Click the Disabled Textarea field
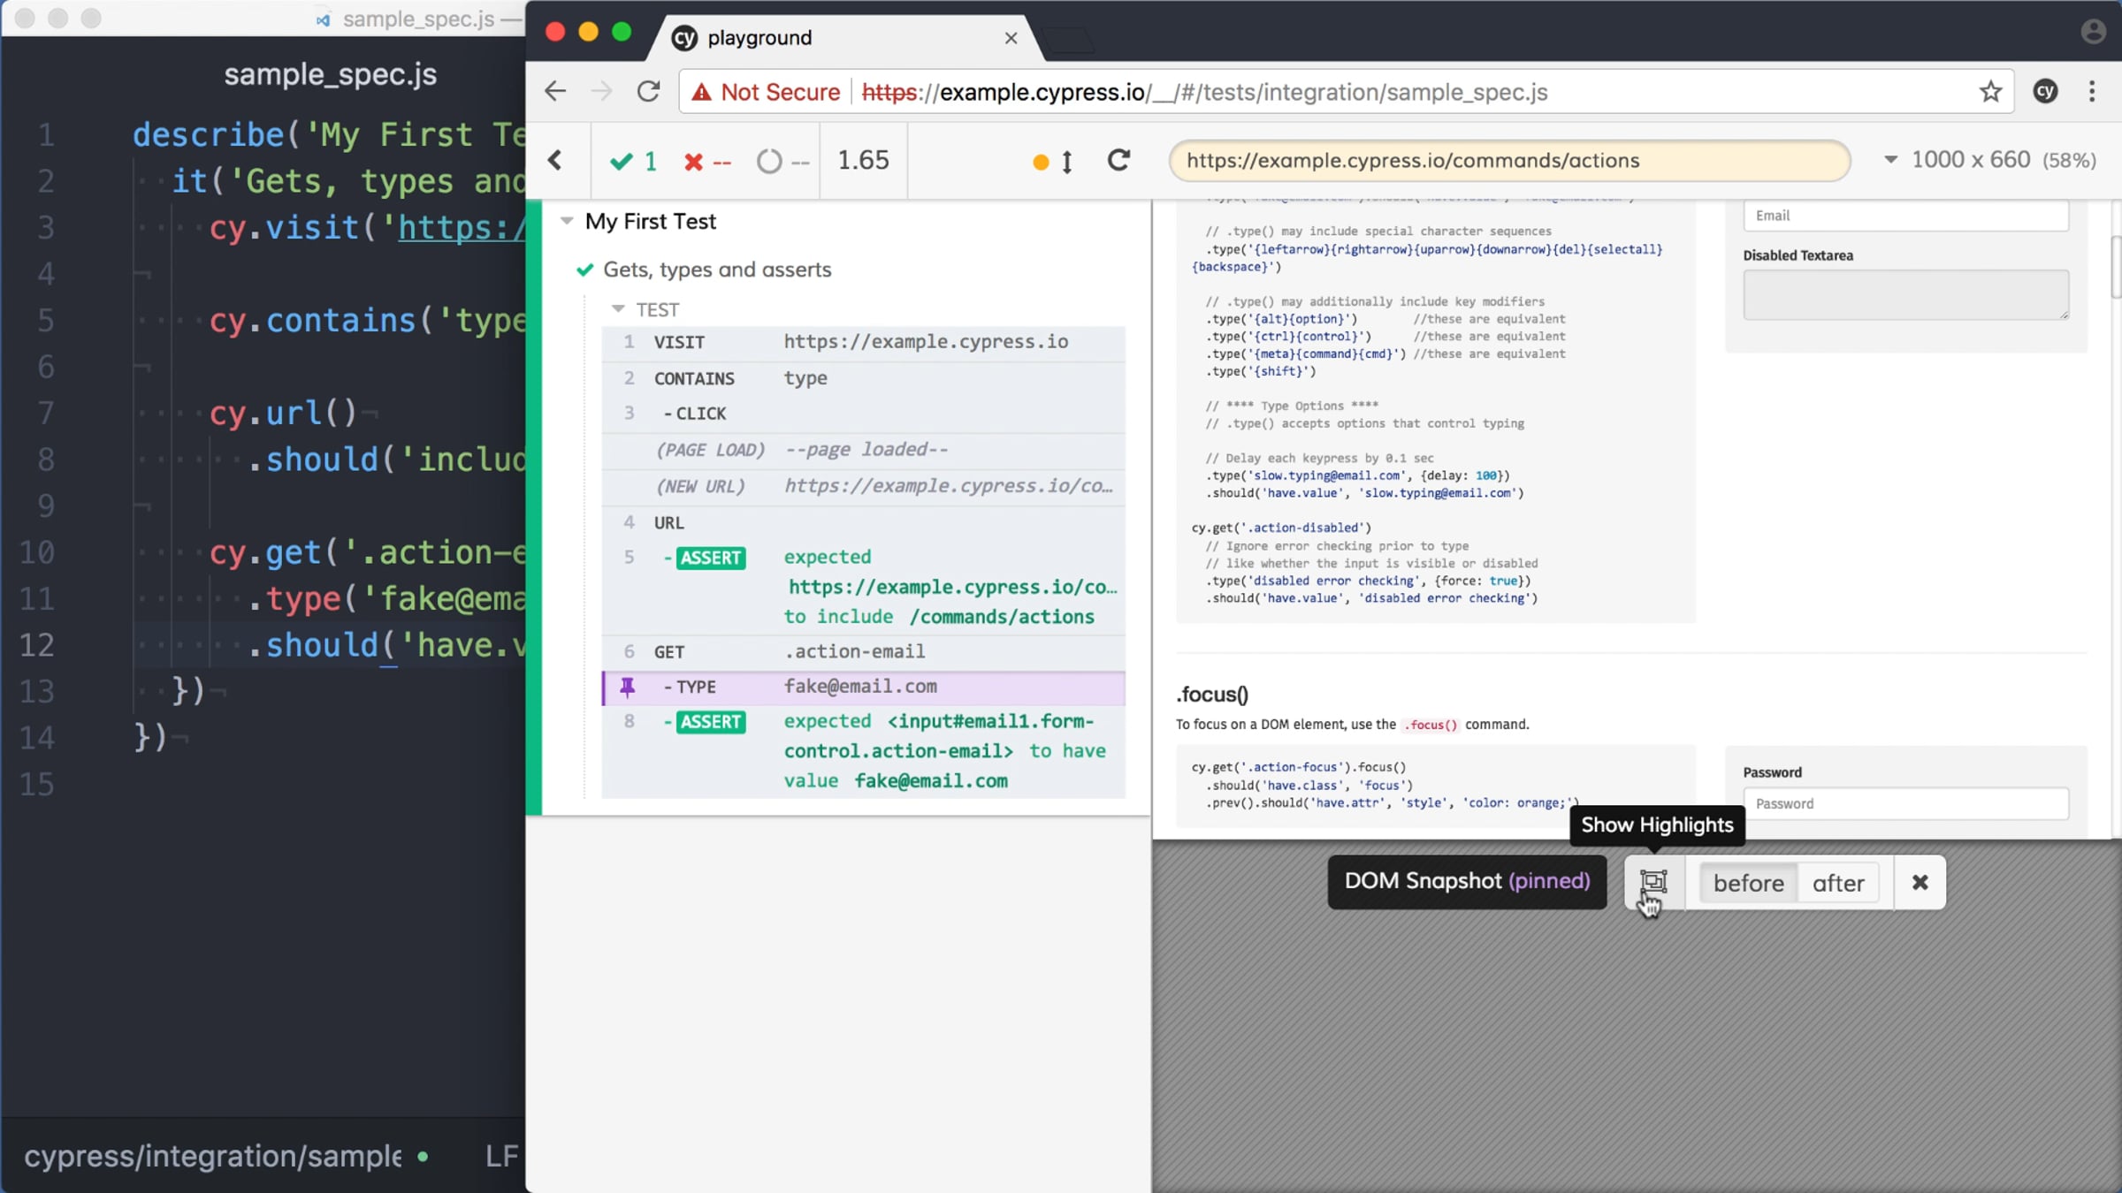This screenshot has width=2122, height=1193. 1905,294
